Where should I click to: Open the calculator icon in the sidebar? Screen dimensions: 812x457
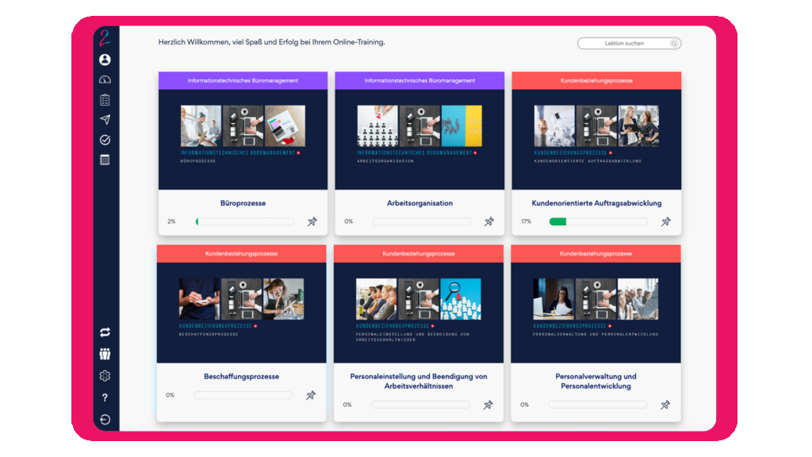coord(104,159)
